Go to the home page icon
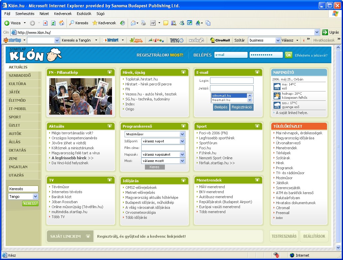This screenshot has width=343, height=260. click(62, 23)
